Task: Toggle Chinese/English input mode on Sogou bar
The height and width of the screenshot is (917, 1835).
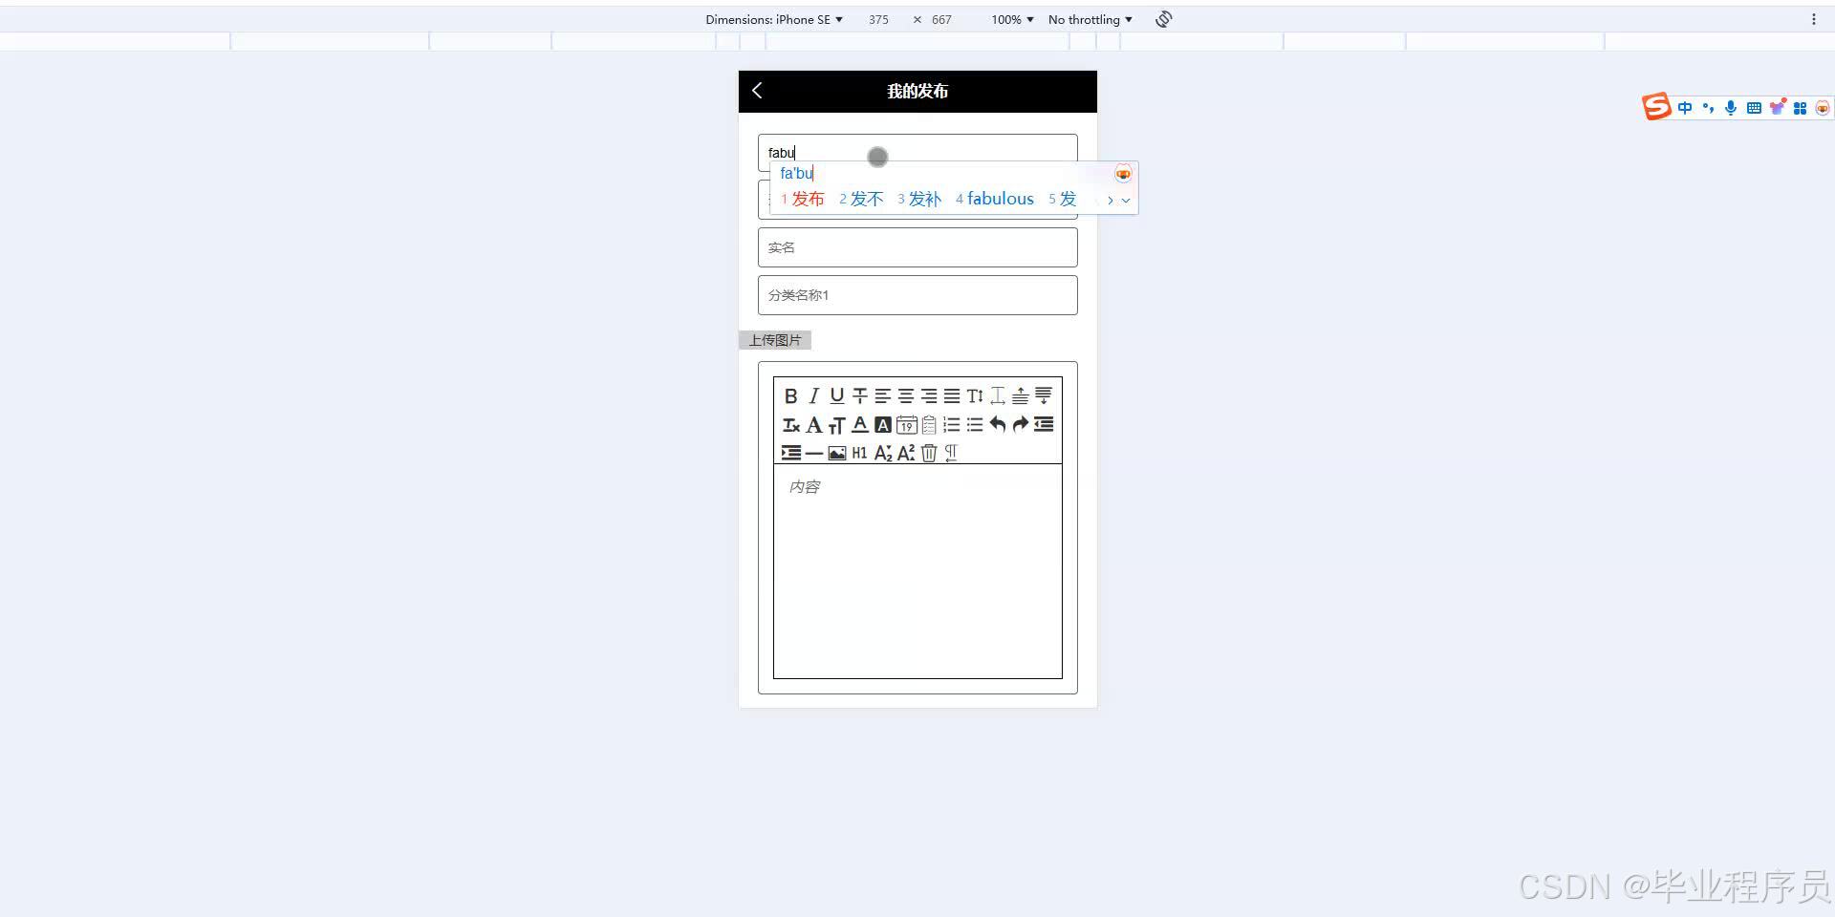Action: pyautogui.click(x=1684, y=107)
